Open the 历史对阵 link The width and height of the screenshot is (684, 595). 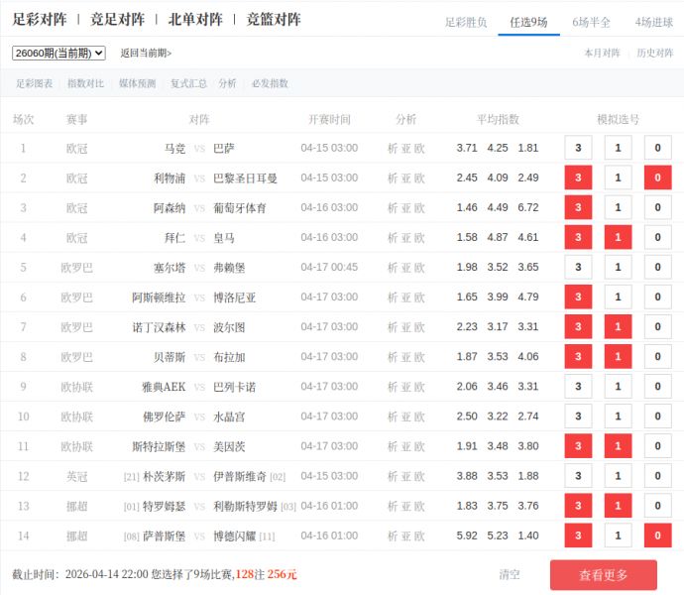[x=654, y=54]
